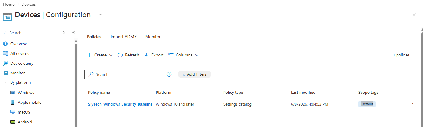The height and width of the screenshot is (127, 423).
Task: Focus the sidebar Search box
Action: pyautogui.click(x=31, y=33)
